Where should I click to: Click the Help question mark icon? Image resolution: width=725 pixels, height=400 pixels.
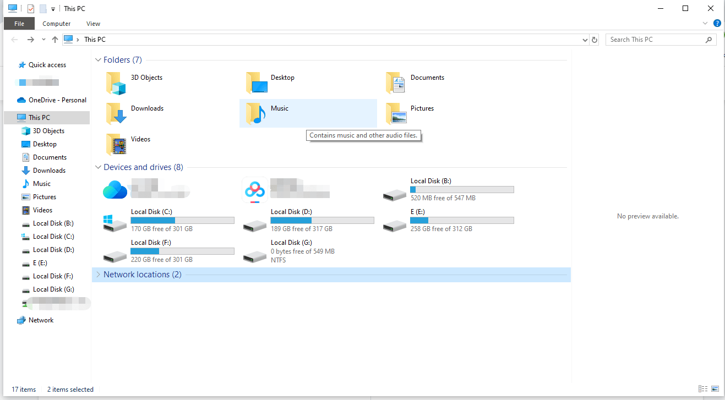[717, 23]
